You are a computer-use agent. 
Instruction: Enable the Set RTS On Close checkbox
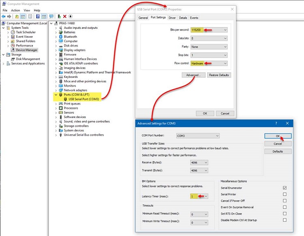point(285,214)
